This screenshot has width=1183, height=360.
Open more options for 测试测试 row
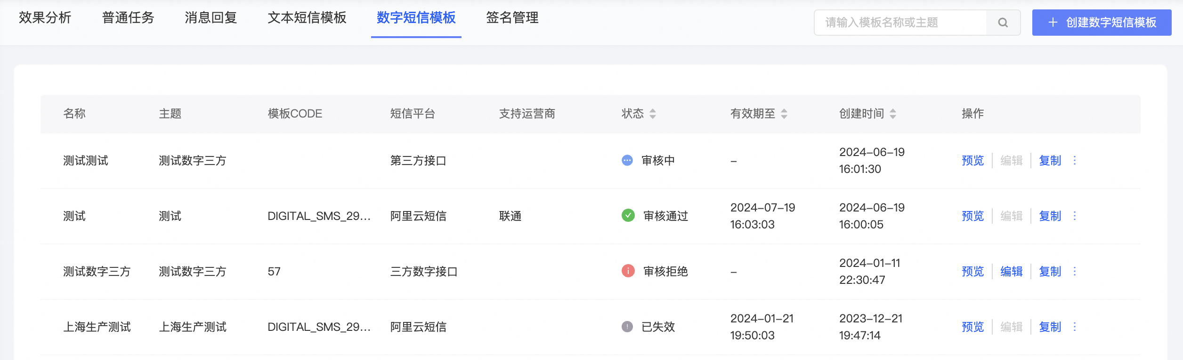1075,161
